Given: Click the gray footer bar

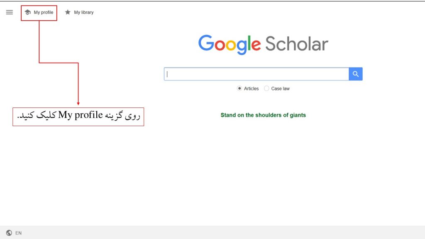Looking at the screenshot, I should tap(212, 233).
